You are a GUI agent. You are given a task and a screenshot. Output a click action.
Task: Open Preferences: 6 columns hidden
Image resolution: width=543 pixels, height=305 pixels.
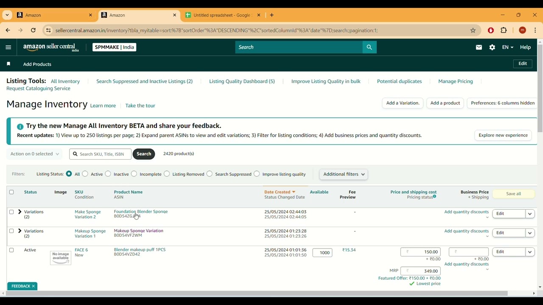tap(503, 103)
